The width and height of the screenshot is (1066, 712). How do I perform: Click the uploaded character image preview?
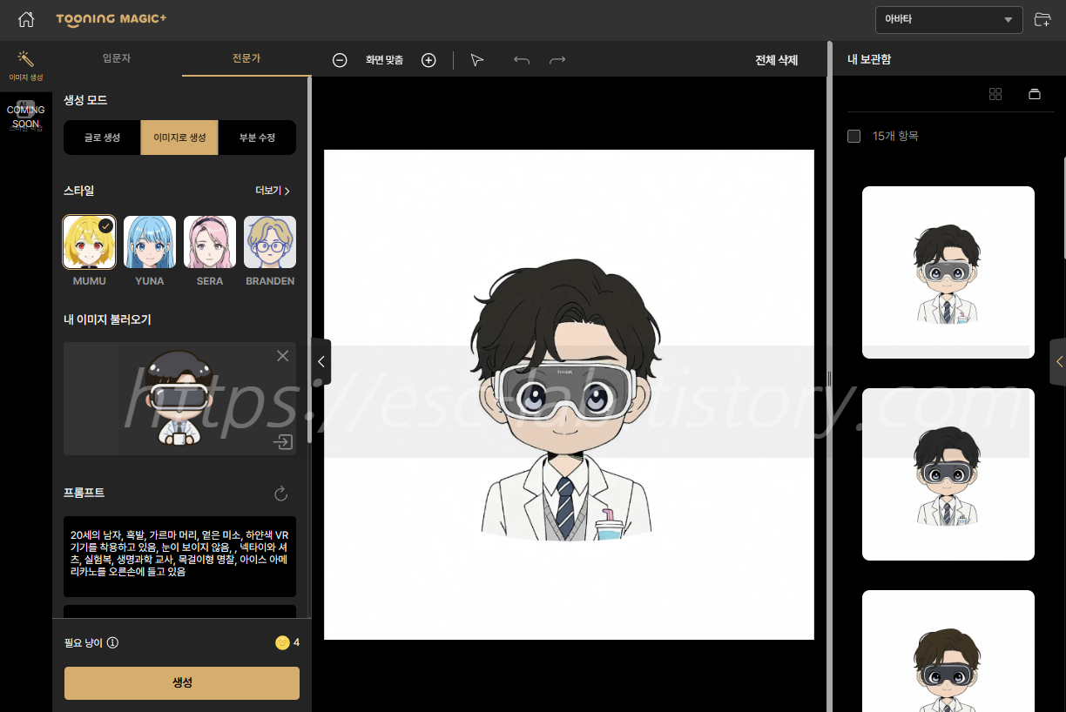point(178,399)
